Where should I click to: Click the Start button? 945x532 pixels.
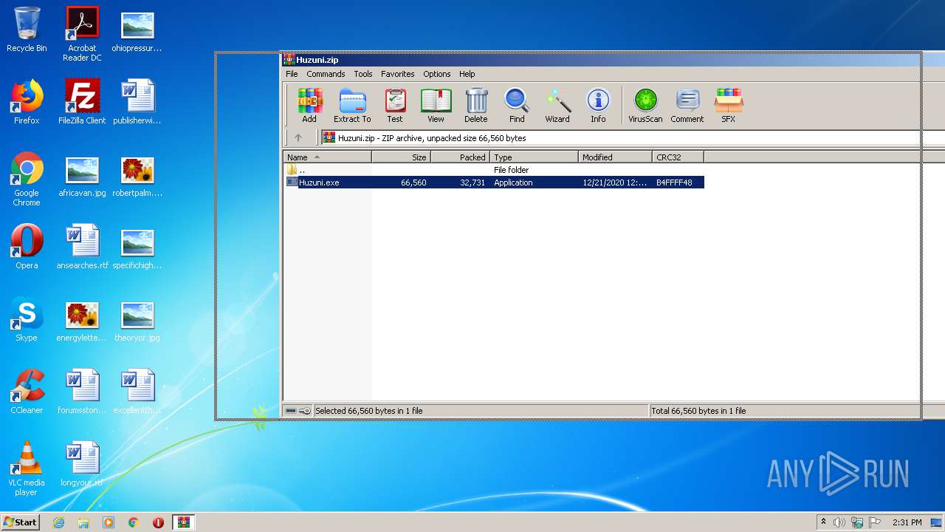(x=20, y=522)
